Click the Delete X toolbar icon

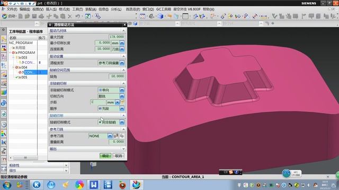70,16
